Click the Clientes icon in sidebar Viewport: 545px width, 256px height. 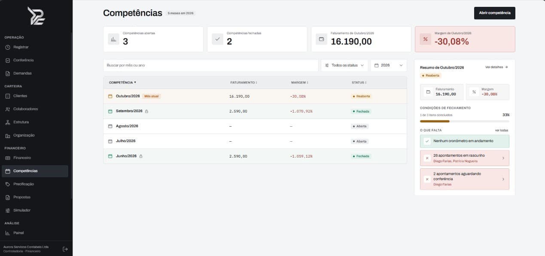click(8, 96)
